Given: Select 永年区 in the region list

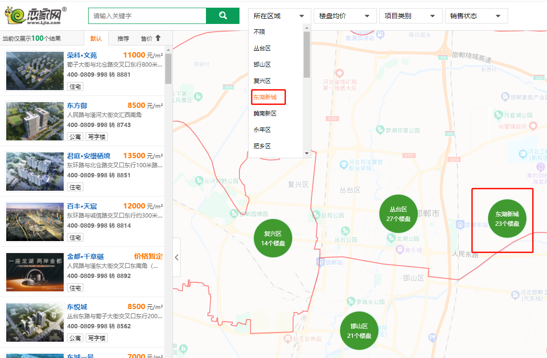Looking at the screenshot, I should 262,129.
